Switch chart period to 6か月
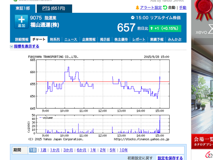The width and height of the screenshot is (213, 160). (81, 150)
